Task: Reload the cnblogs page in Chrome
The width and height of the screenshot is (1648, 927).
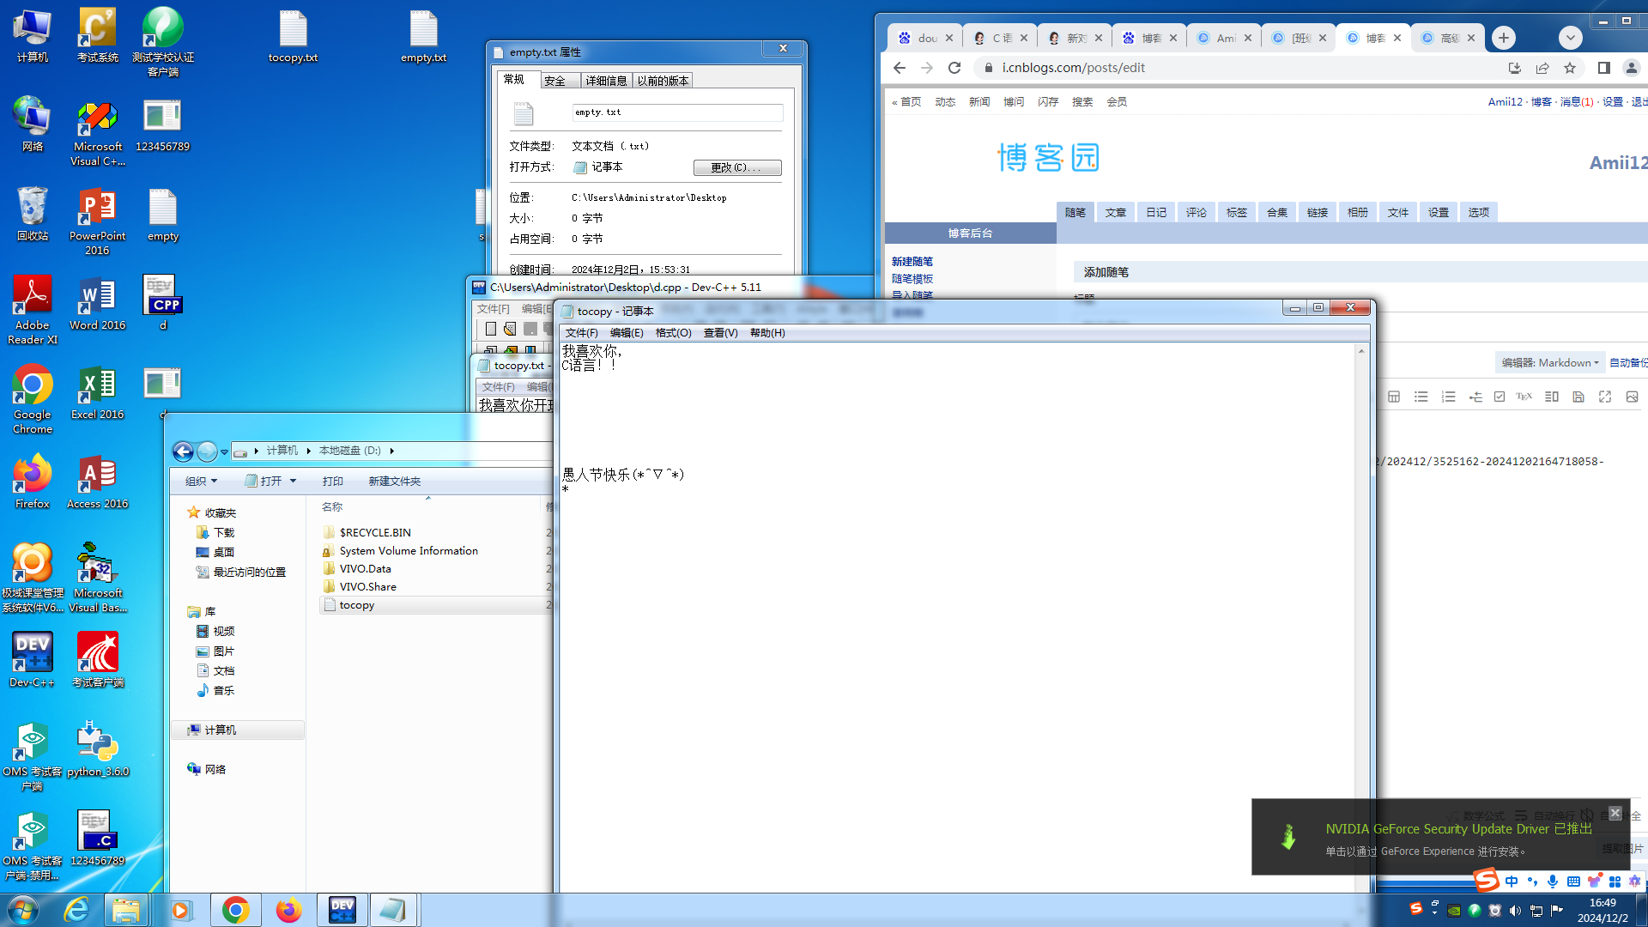Action: click(954, 68)
